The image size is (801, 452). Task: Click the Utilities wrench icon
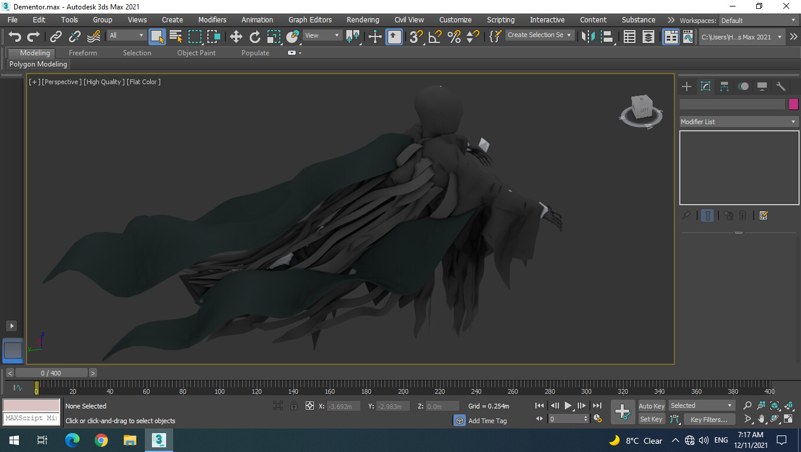(x=781, y=87)
